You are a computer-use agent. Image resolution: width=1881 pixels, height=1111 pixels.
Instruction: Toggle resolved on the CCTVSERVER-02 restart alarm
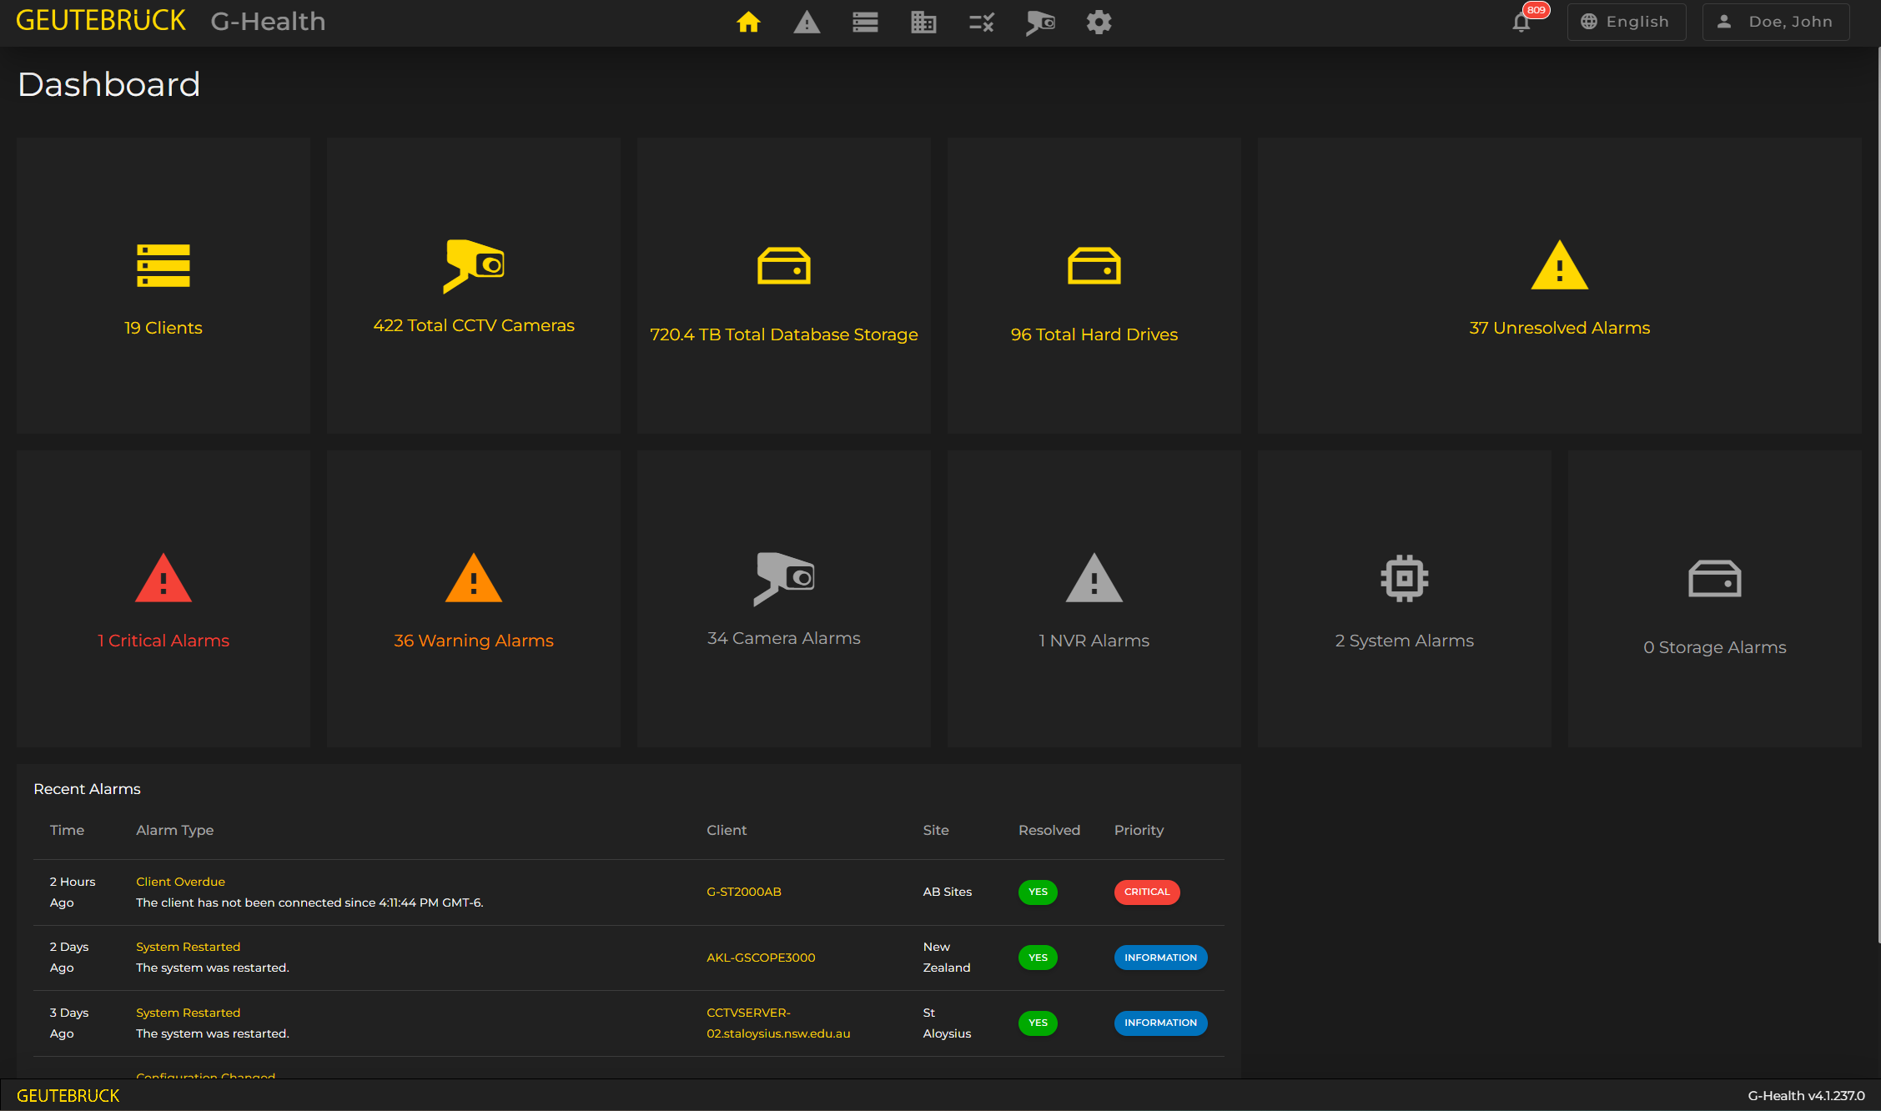point(1038,1023)
